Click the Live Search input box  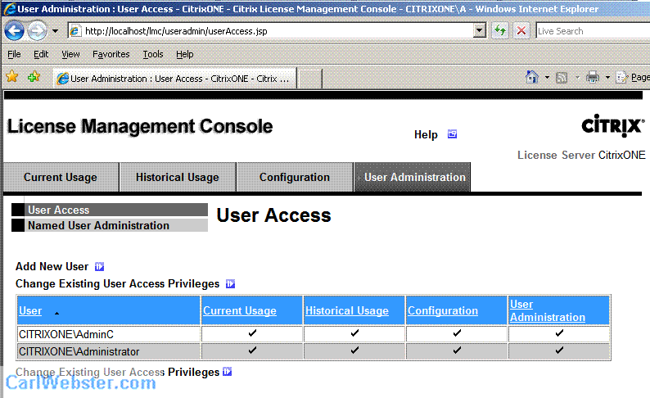click(x=593, y=31)
